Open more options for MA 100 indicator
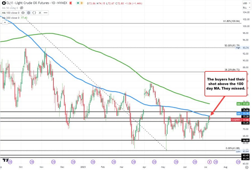252x170 pixels. 45,13
